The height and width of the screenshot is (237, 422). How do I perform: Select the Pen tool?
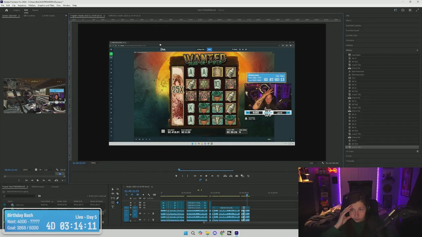[x=117, y=198]
